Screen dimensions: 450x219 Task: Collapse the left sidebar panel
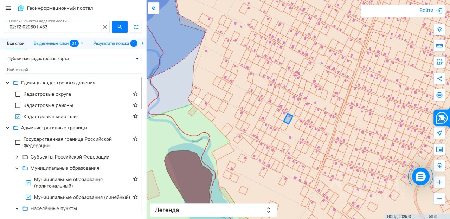154,8
